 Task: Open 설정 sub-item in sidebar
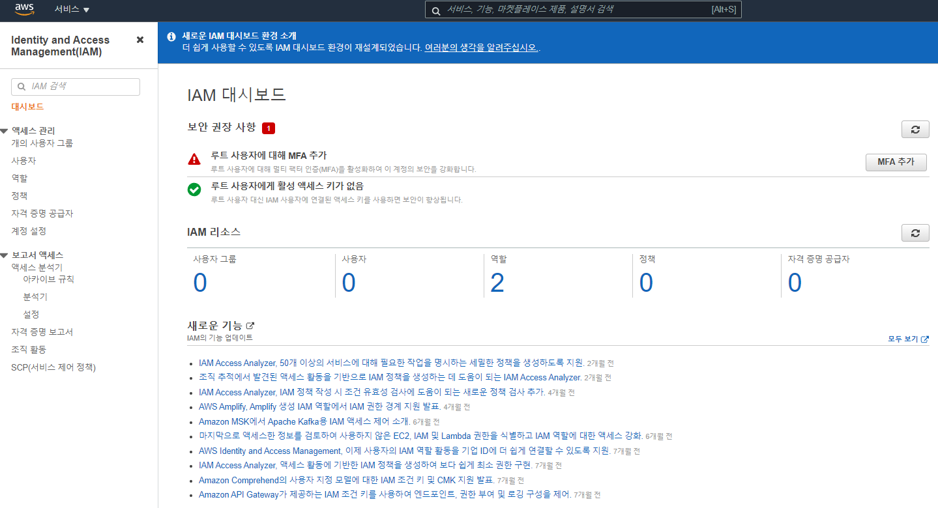pos(31,314)
